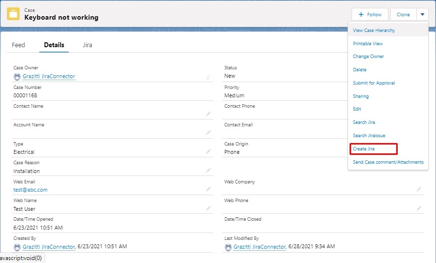Image resolution: width=436 pixels, height=263 pixels.
Task: Open Case Owner Grazitti JiraConnector link
Action: coord(49,76)
